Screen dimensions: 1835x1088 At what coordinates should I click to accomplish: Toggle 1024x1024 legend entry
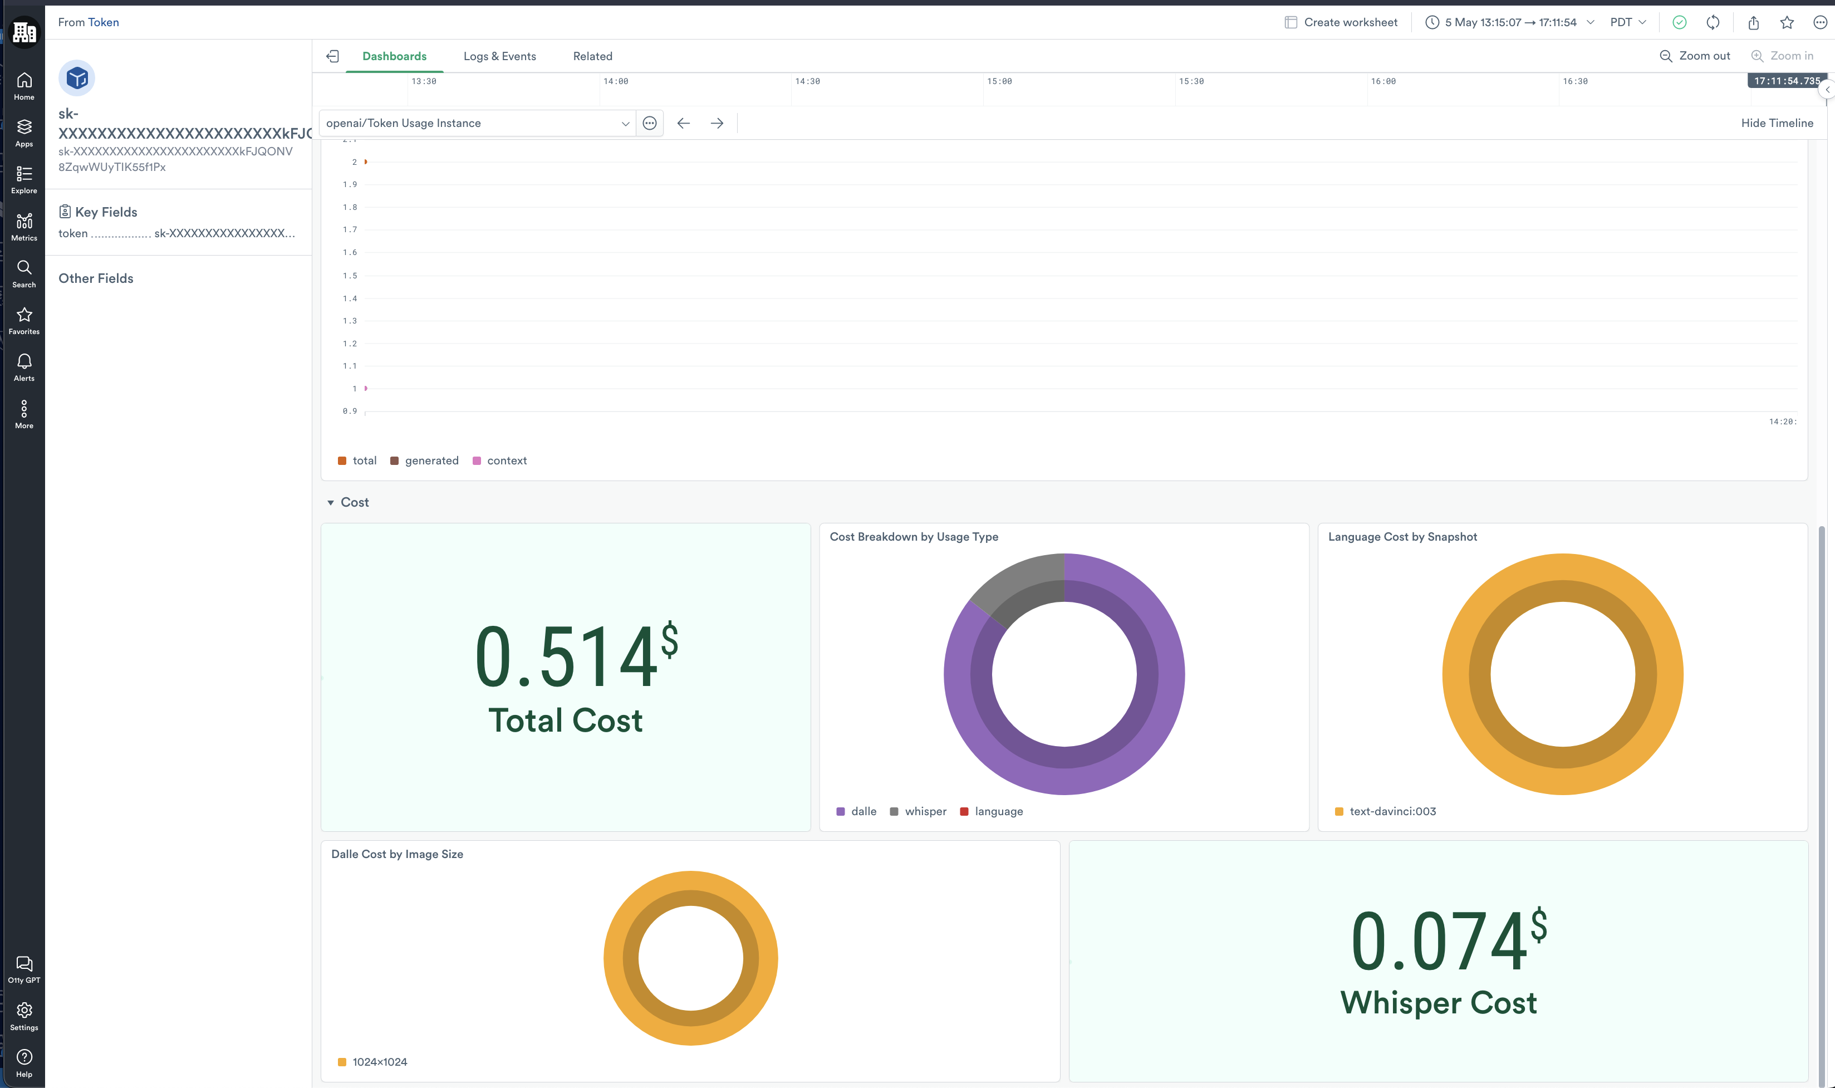[372, 1062]
